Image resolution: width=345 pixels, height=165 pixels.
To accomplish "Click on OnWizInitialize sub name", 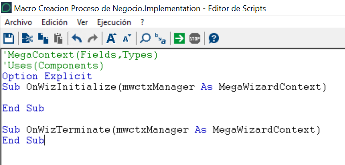I will tap(71, 87).
